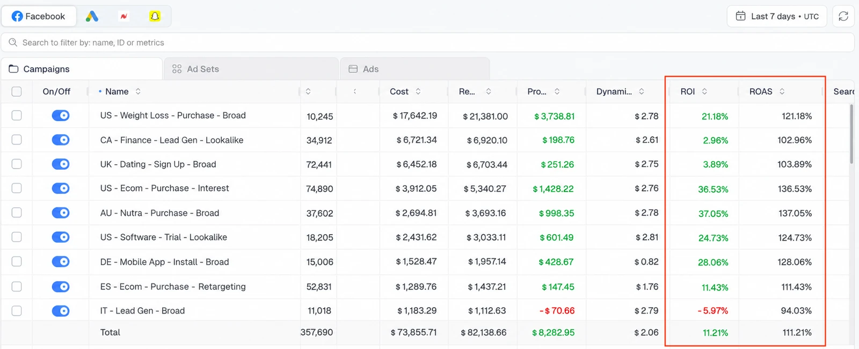Sort by the ROI column arrows
Viewport: 859px width, 349px height.
704,91
